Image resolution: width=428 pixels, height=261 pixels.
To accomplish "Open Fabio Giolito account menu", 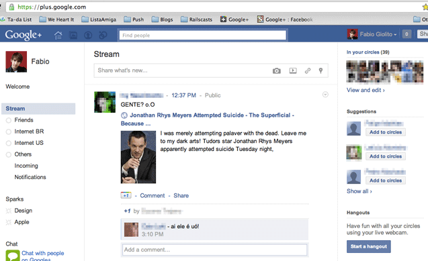I will click(x=378, y=34).
